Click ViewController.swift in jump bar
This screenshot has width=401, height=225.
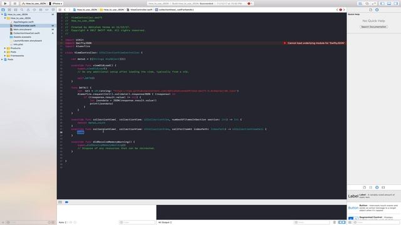(140, 10)
